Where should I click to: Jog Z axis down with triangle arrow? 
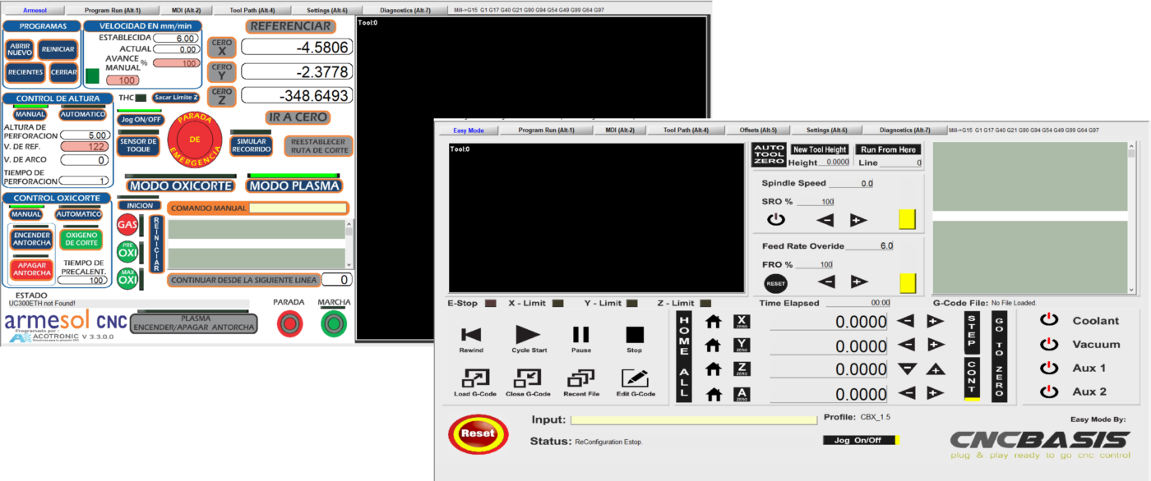907,369
